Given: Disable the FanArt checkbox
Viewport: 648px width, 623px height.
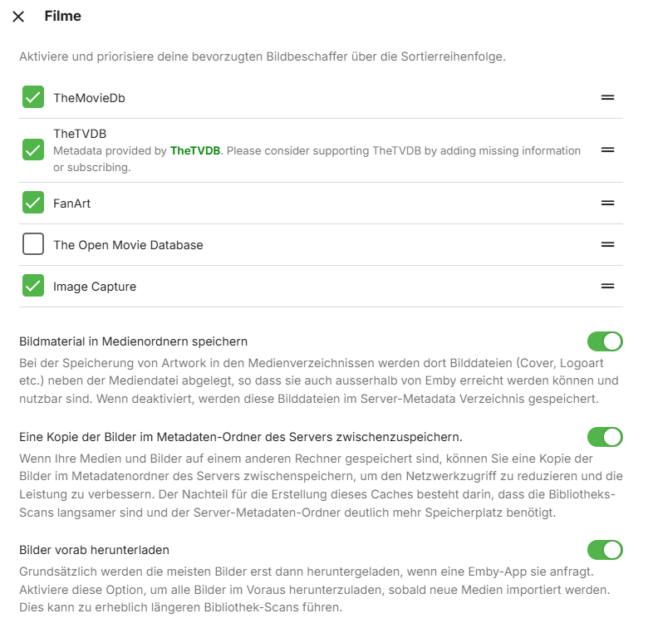Looking at the screenshot, I should [x=33, y=203].
